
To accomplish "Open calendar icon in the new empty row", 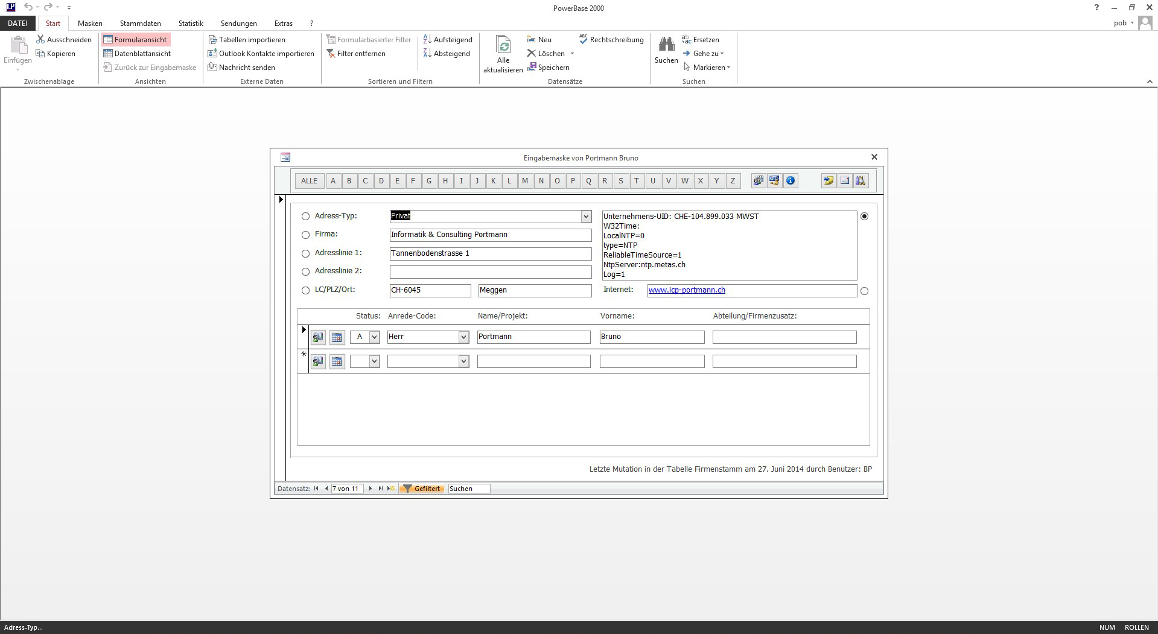I will [337, 361].
